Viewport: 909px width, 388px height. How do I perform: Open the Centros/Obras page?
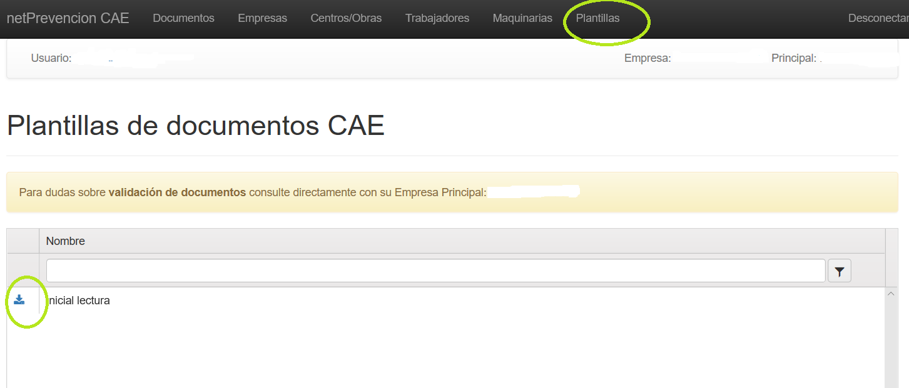[346, 18]
